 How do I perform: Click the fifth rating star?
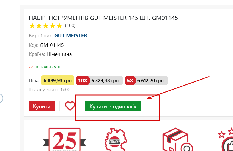tap(59, 26)
